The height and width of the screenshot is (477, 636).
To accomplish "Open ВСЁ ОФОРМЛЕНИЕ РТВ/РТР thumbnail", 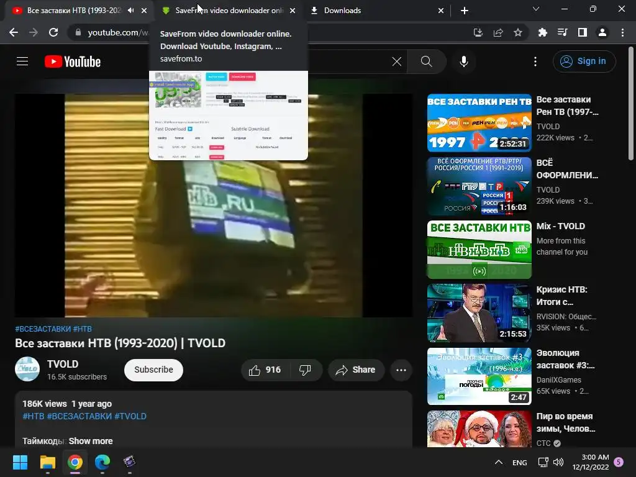I will 479,186.
